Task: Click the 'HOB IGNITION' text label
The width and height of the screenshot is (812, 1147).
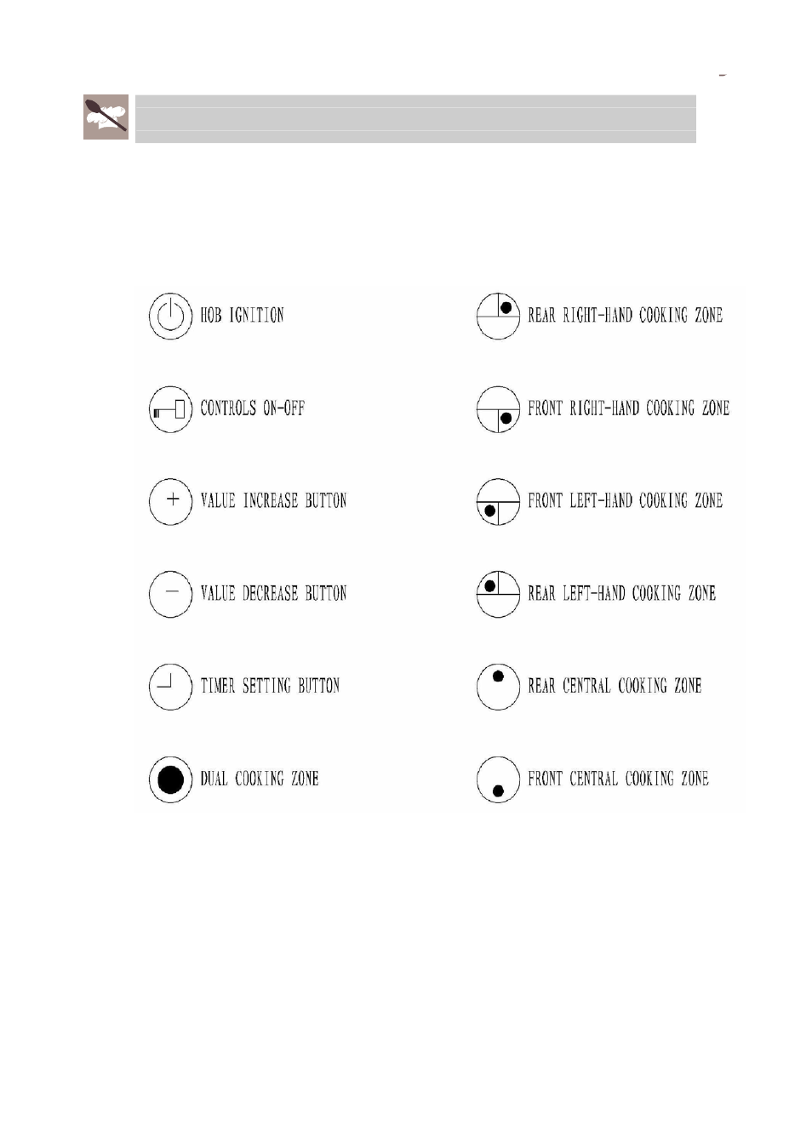Action: click(x=242, y=316)
